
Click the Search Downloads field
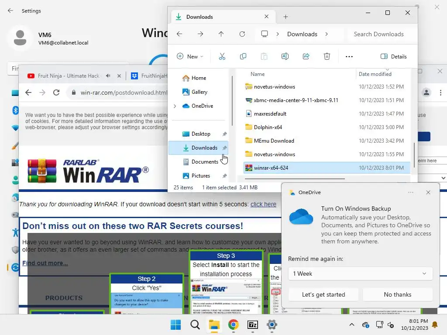(382, 34)
